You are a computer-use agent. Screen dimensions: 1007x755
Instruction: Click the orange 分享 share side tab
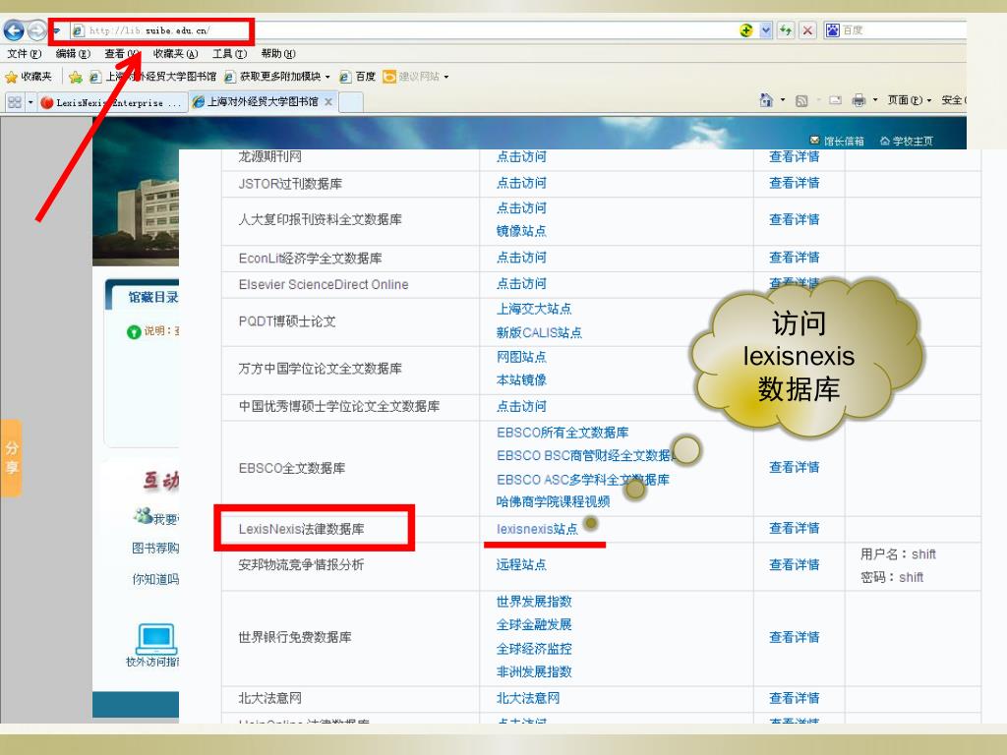pos(11,458)
